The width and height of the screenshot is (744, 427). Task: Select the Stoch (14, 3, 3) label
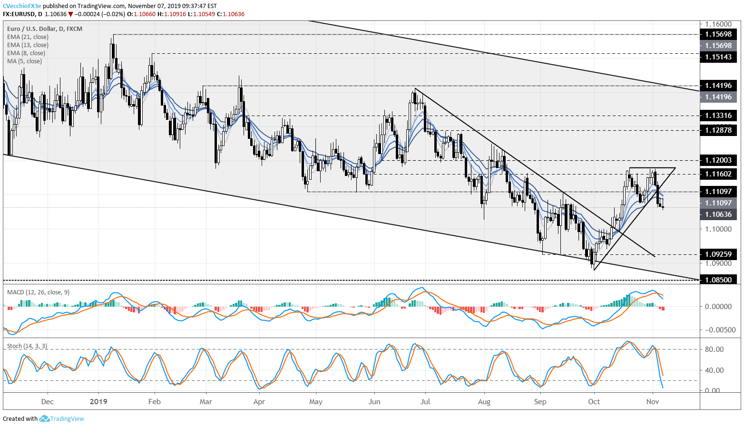(x=27, y=346)
